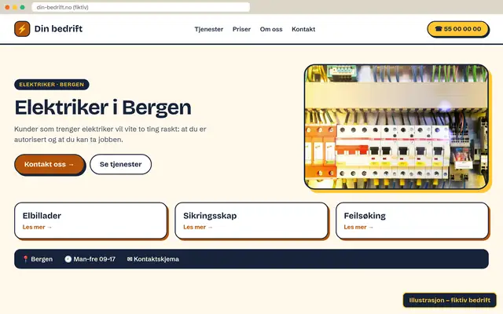Click the envelope icon beside Kontaktskjema
This screenshot has height=314, width=503.
130,259
